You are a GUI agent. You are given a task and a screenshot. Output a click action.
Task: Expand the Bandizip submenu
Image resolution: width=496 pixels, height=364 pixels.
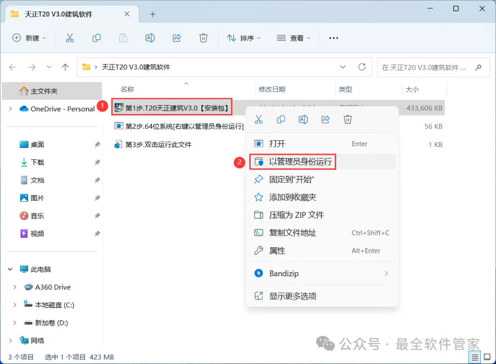pyautogui.click(x=386, y=273)
